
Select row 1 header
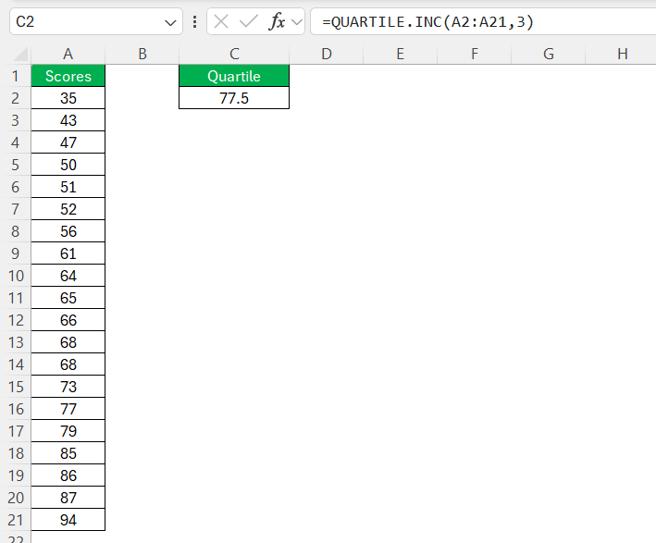16,76
